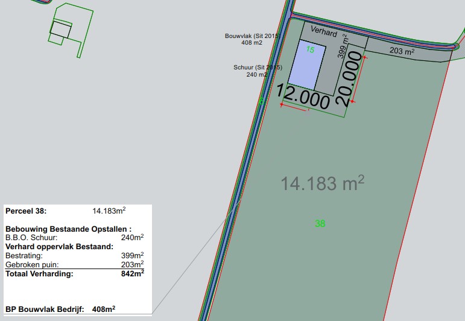Click the '399m²' value in the legend
465x321 pixels.
click(132, 255)
